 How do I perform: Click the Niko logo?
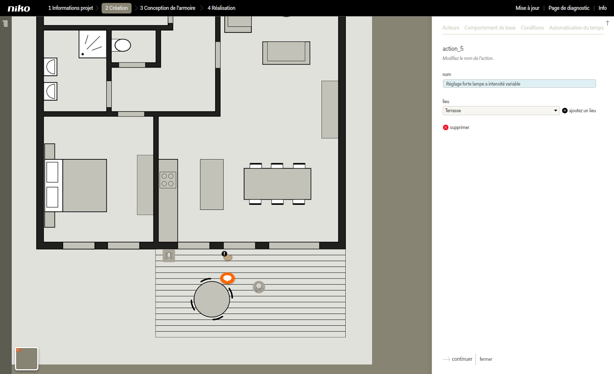[x=19, y=8]
